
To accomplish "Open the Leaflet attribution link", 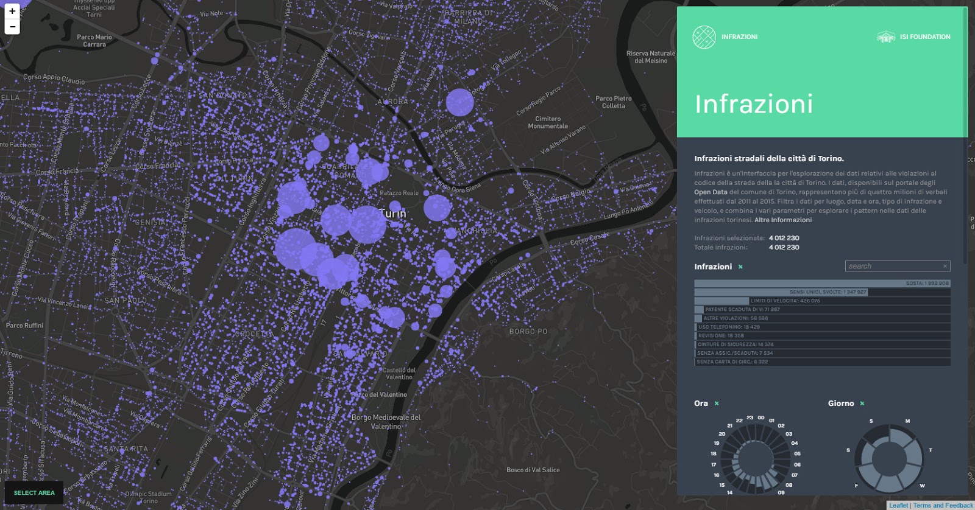I will 898,506.
